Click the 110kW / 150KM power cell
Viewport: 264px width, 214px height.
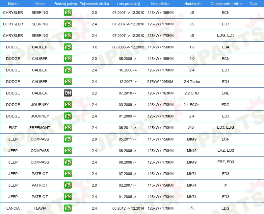pyautogui.click(x=160, y=47)
